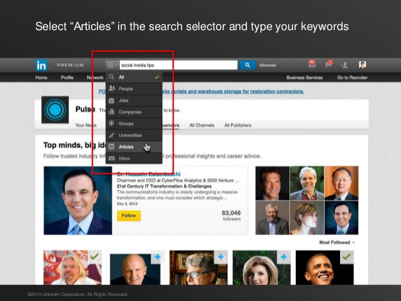Screen dimensions: 401x301
Task: Follow second influencer with plus icon
Action: coord(157,257)
